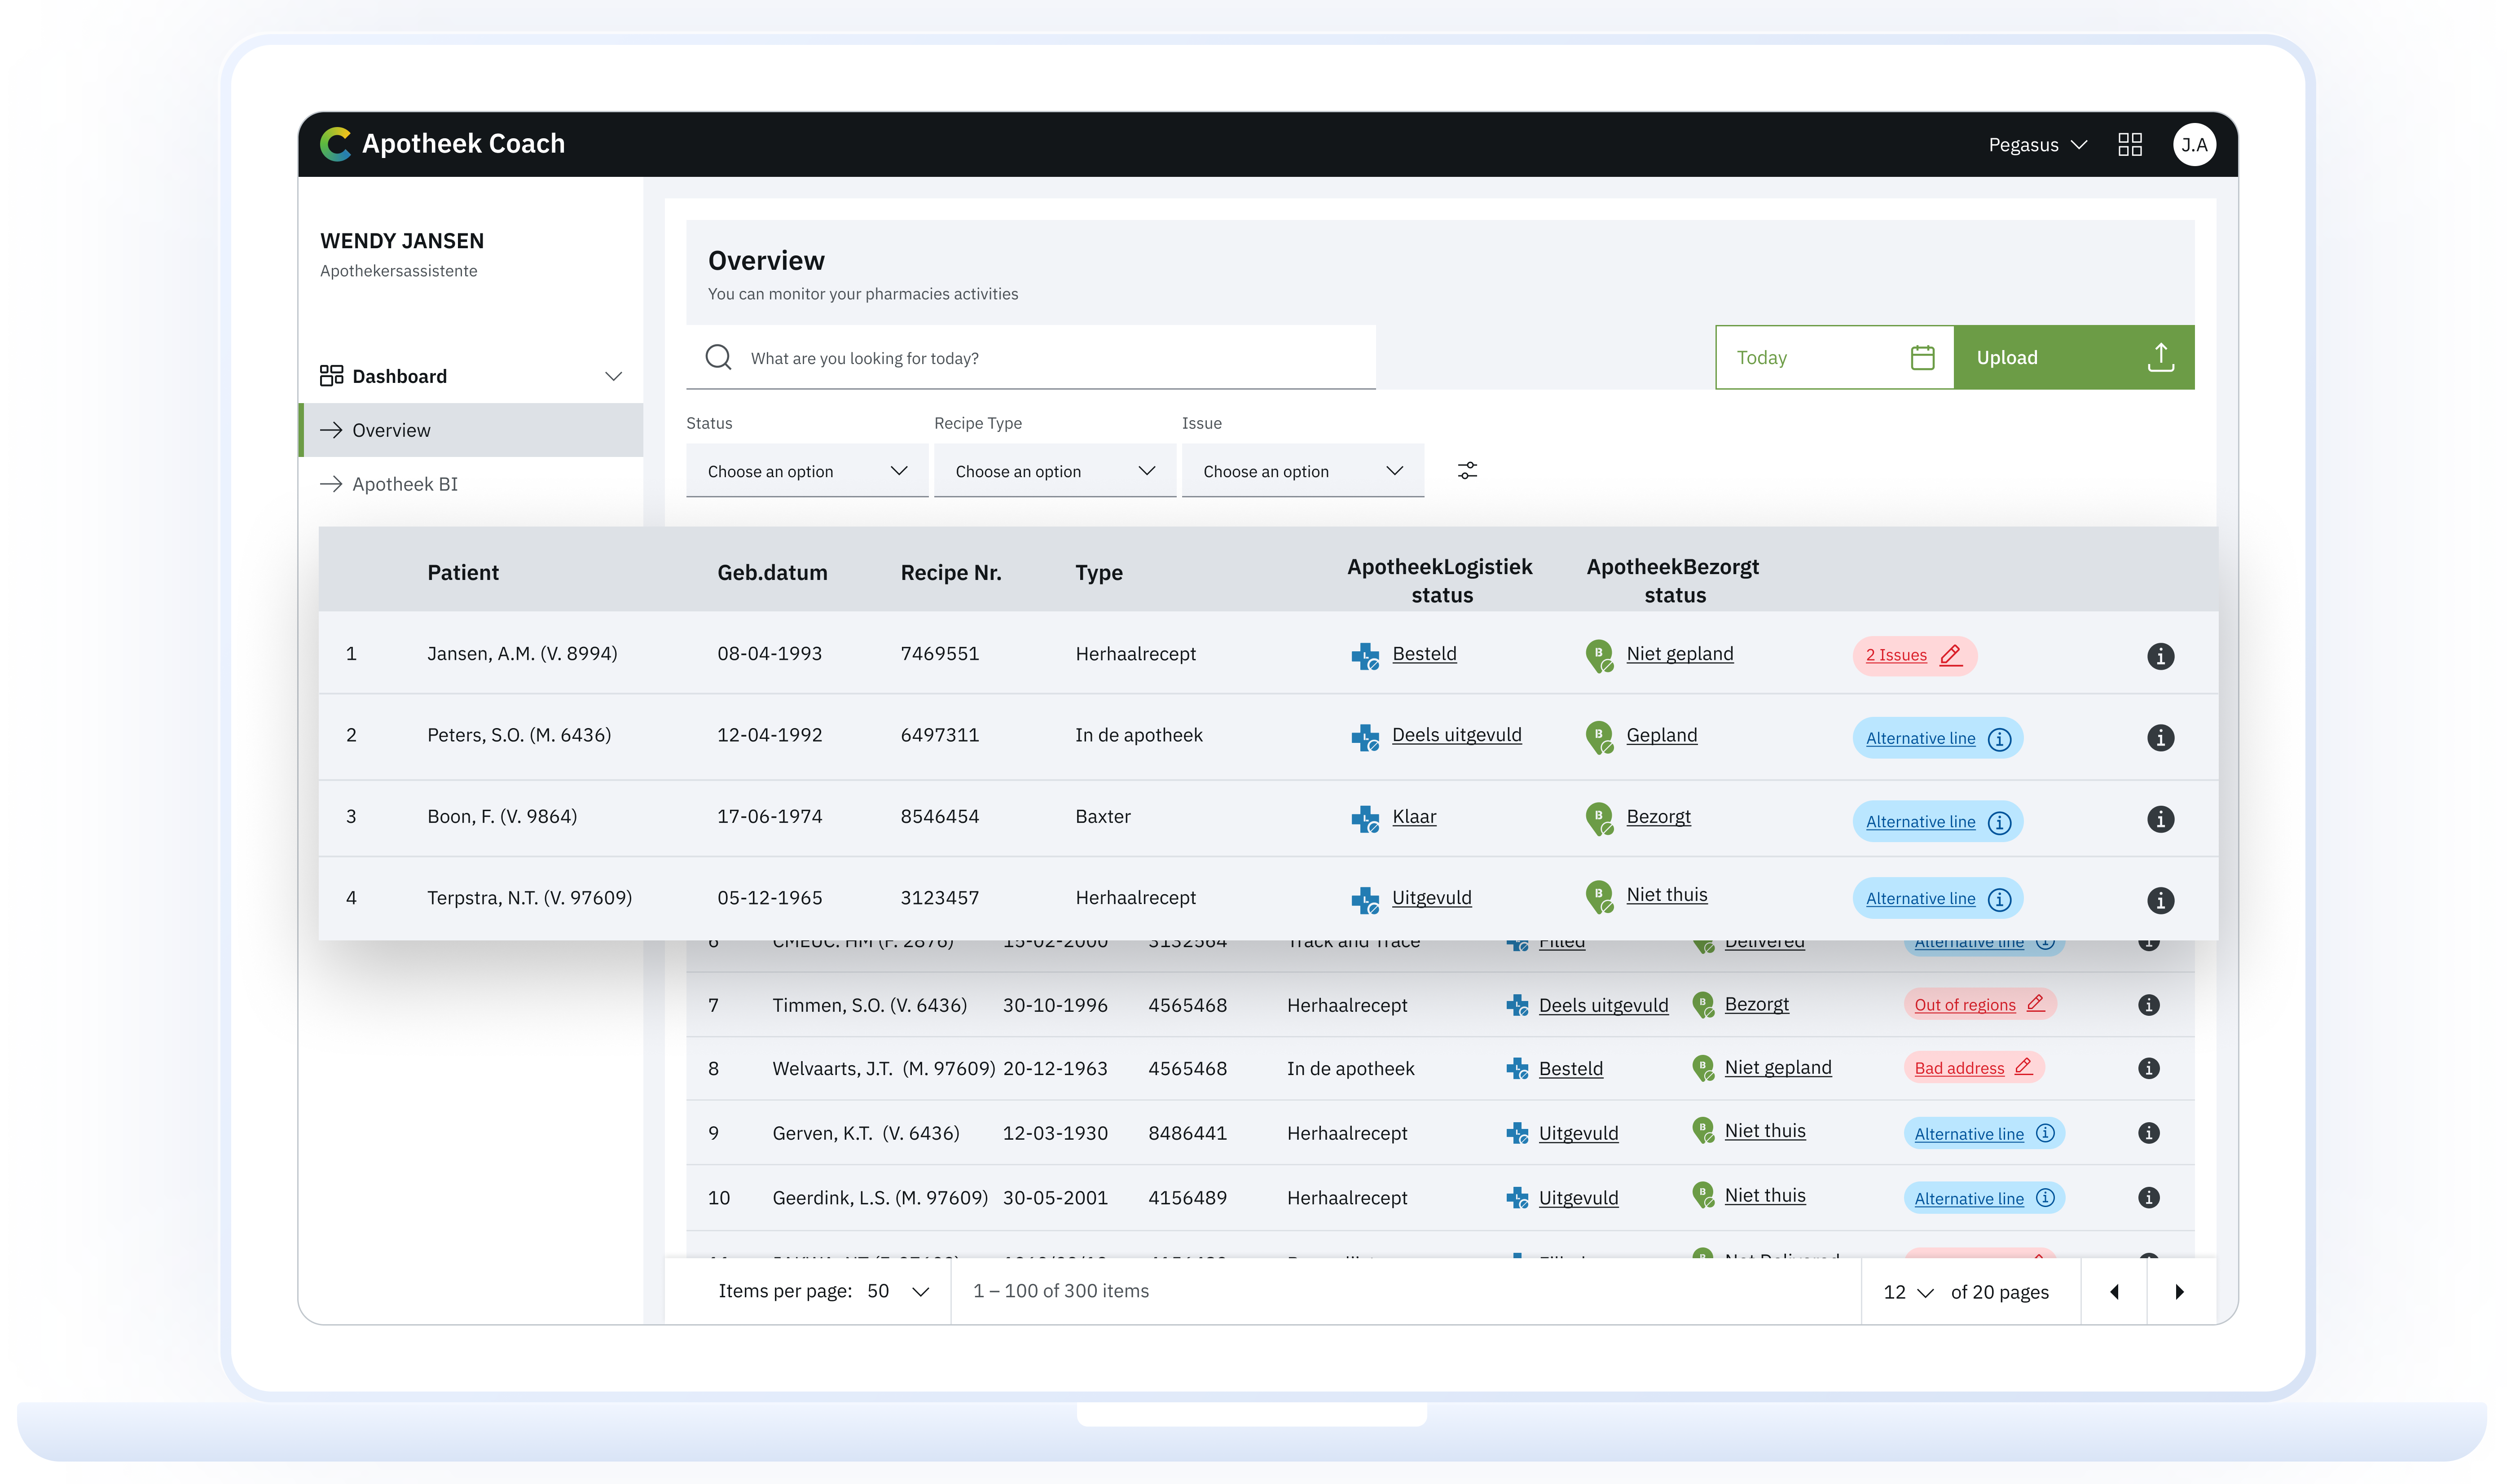Click the info icon for Terpstra, N.T. row
The width and height of the screenshot is (2507, 1484).
(x=2160, y=900)
